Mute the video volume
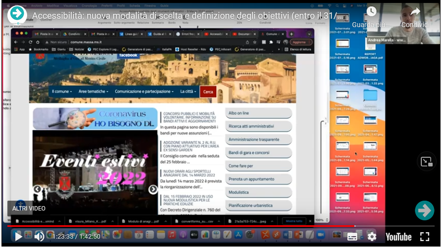 point(39,237)
